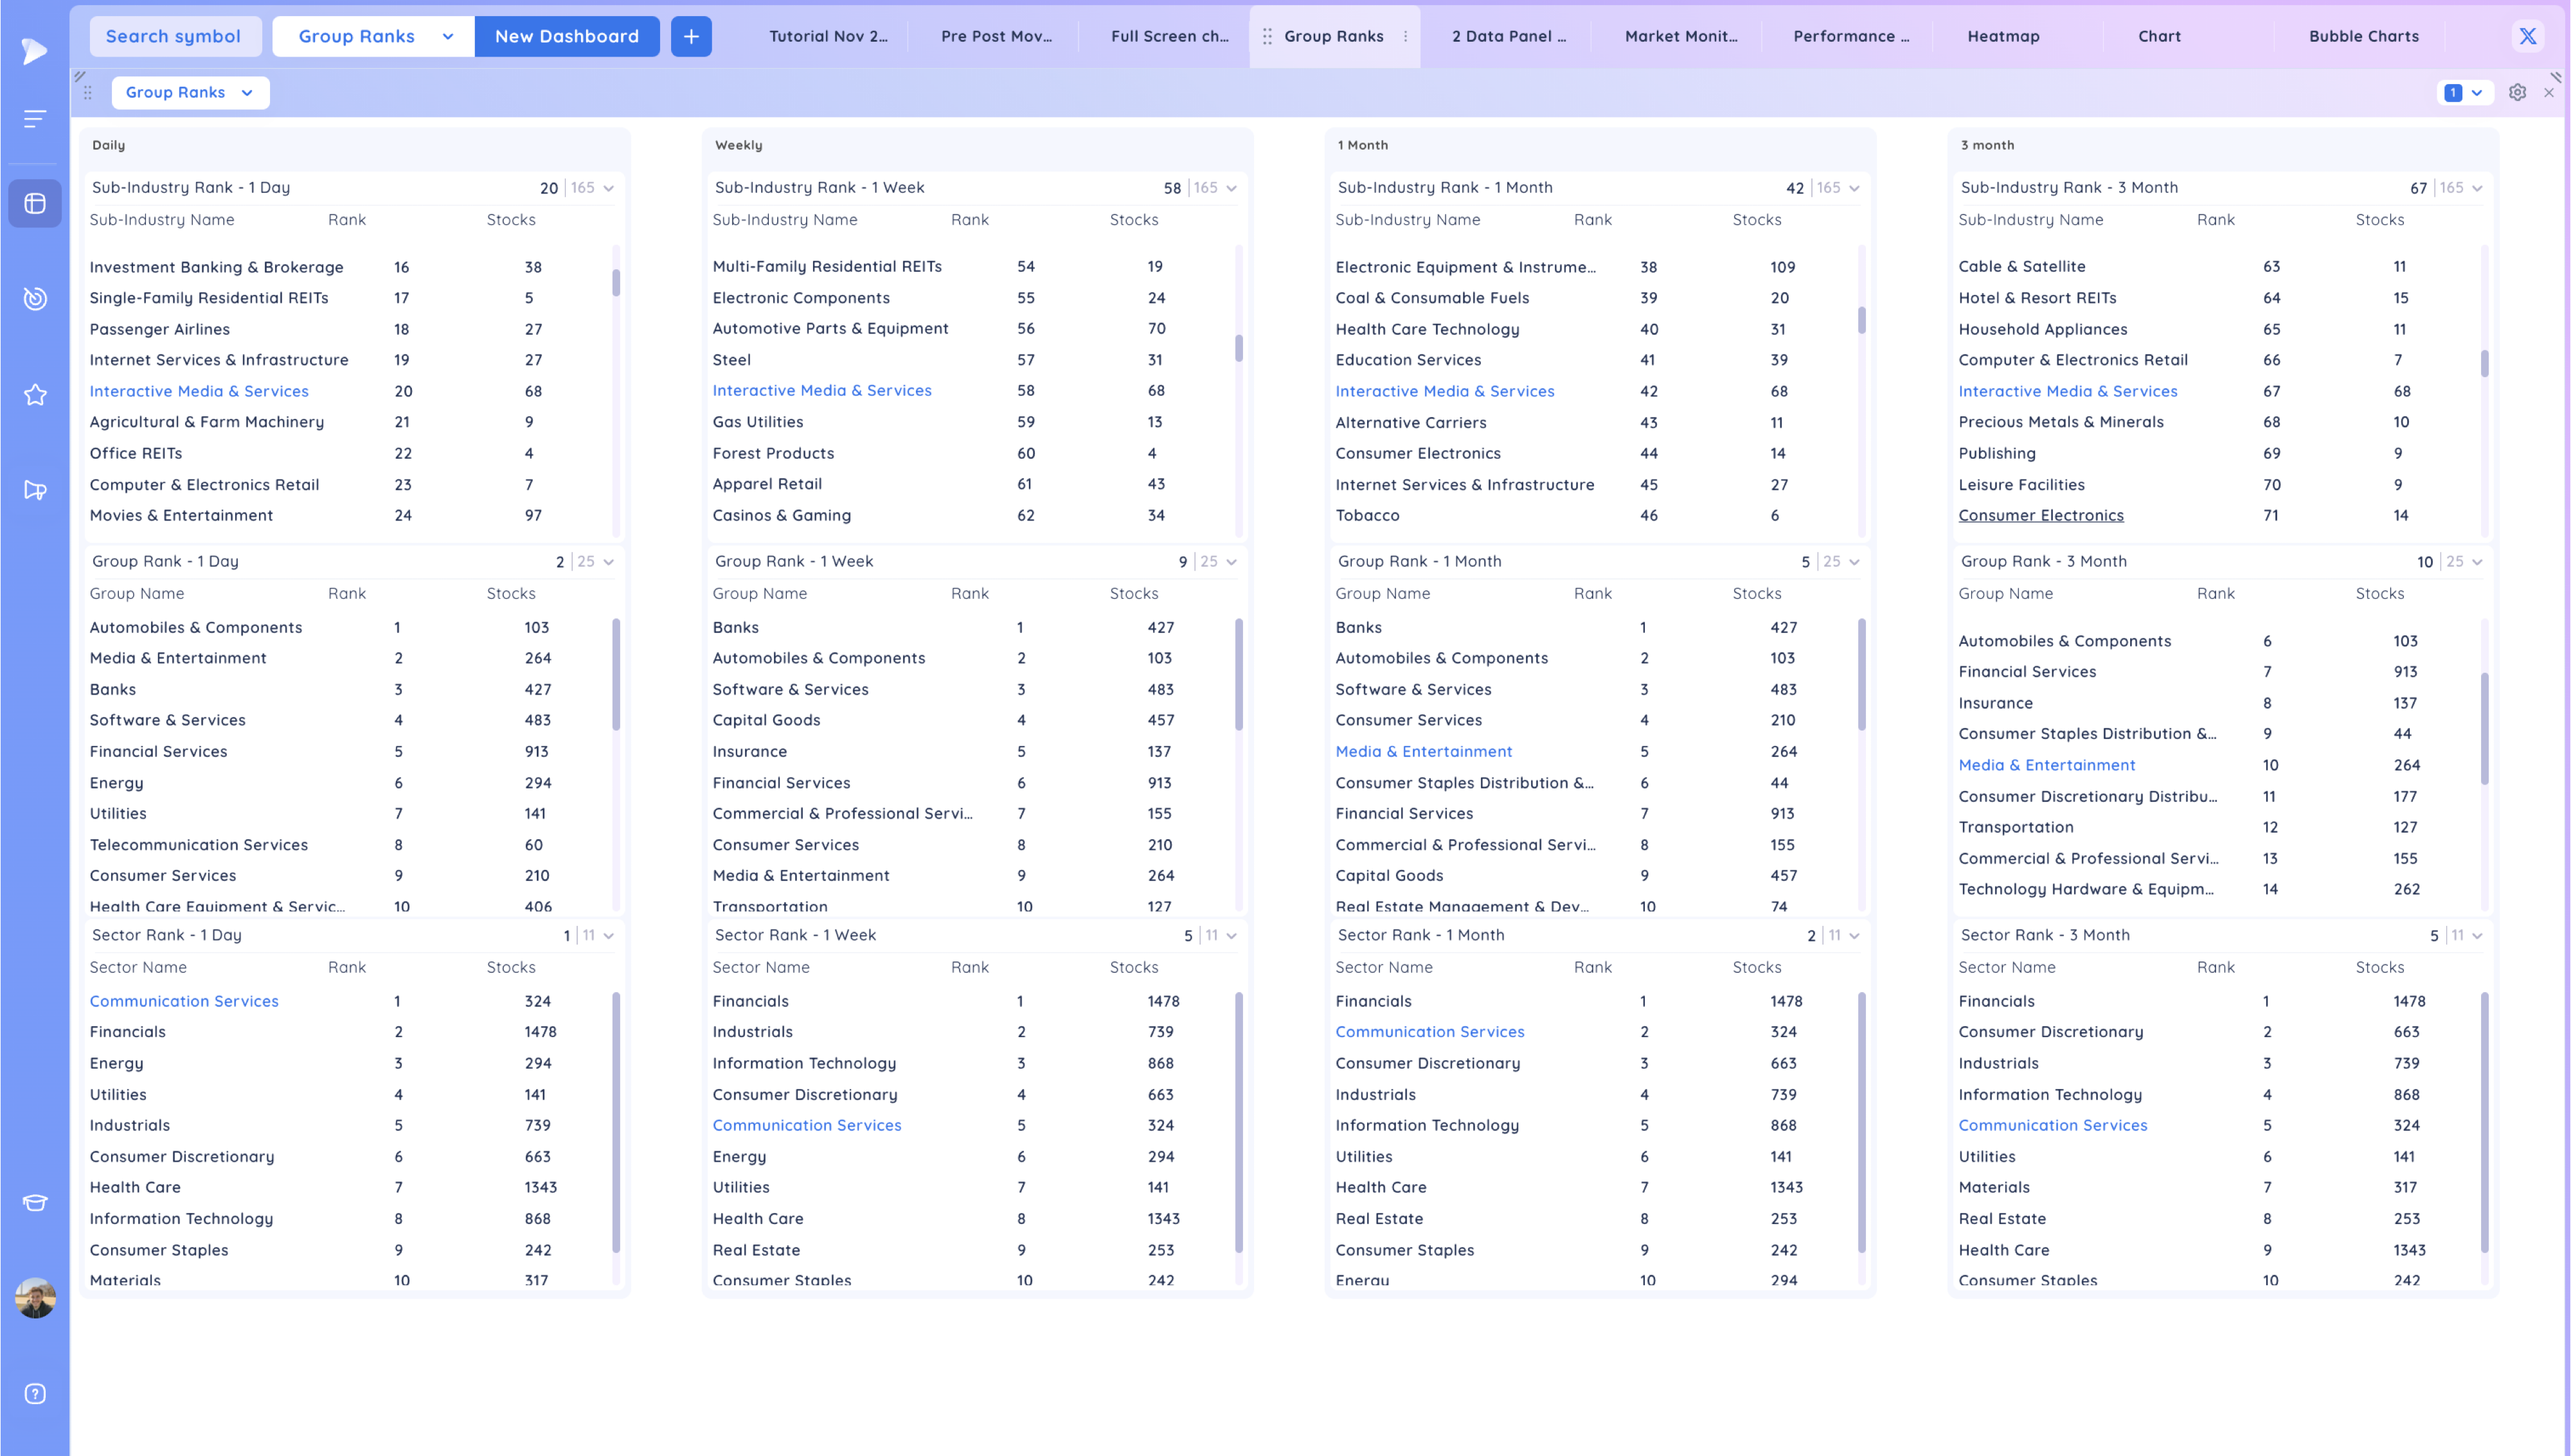
Task: Expand the Group Ranks dashboard dropdown in top bar
Action: coord(448,36)
